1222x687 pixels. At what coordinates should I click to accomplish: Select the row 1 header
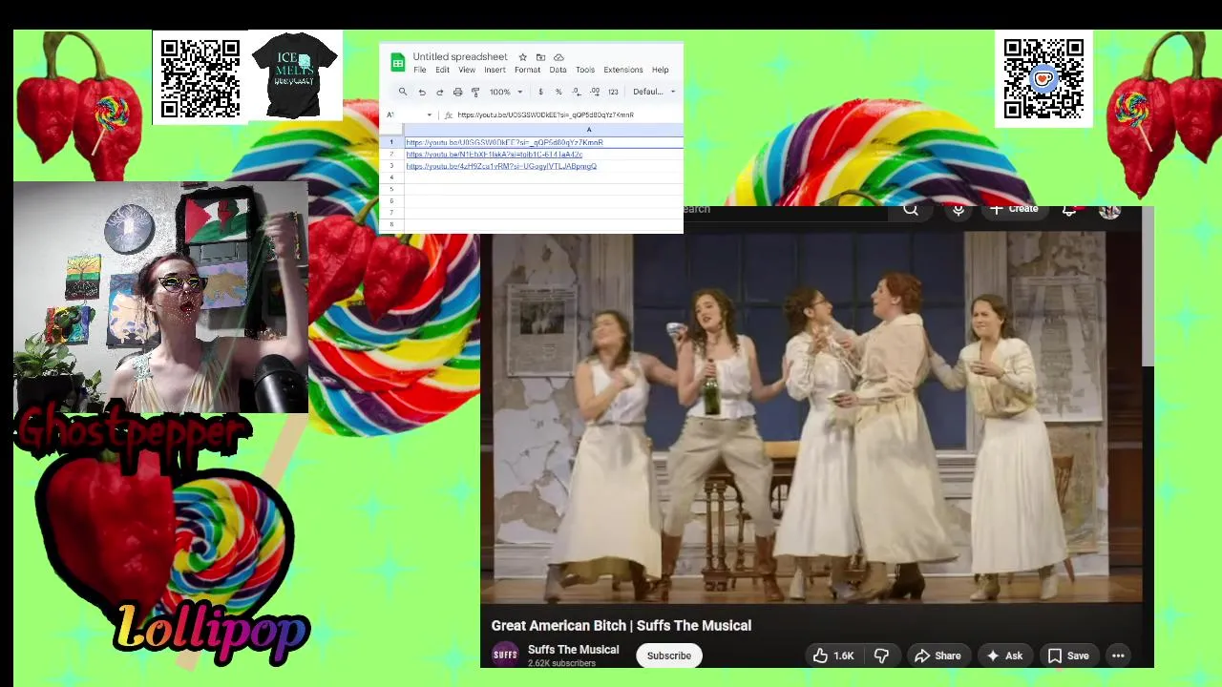[390, 142]
